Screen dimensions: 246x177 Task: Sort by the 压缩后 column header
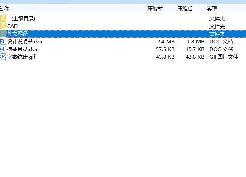(185, 9)
